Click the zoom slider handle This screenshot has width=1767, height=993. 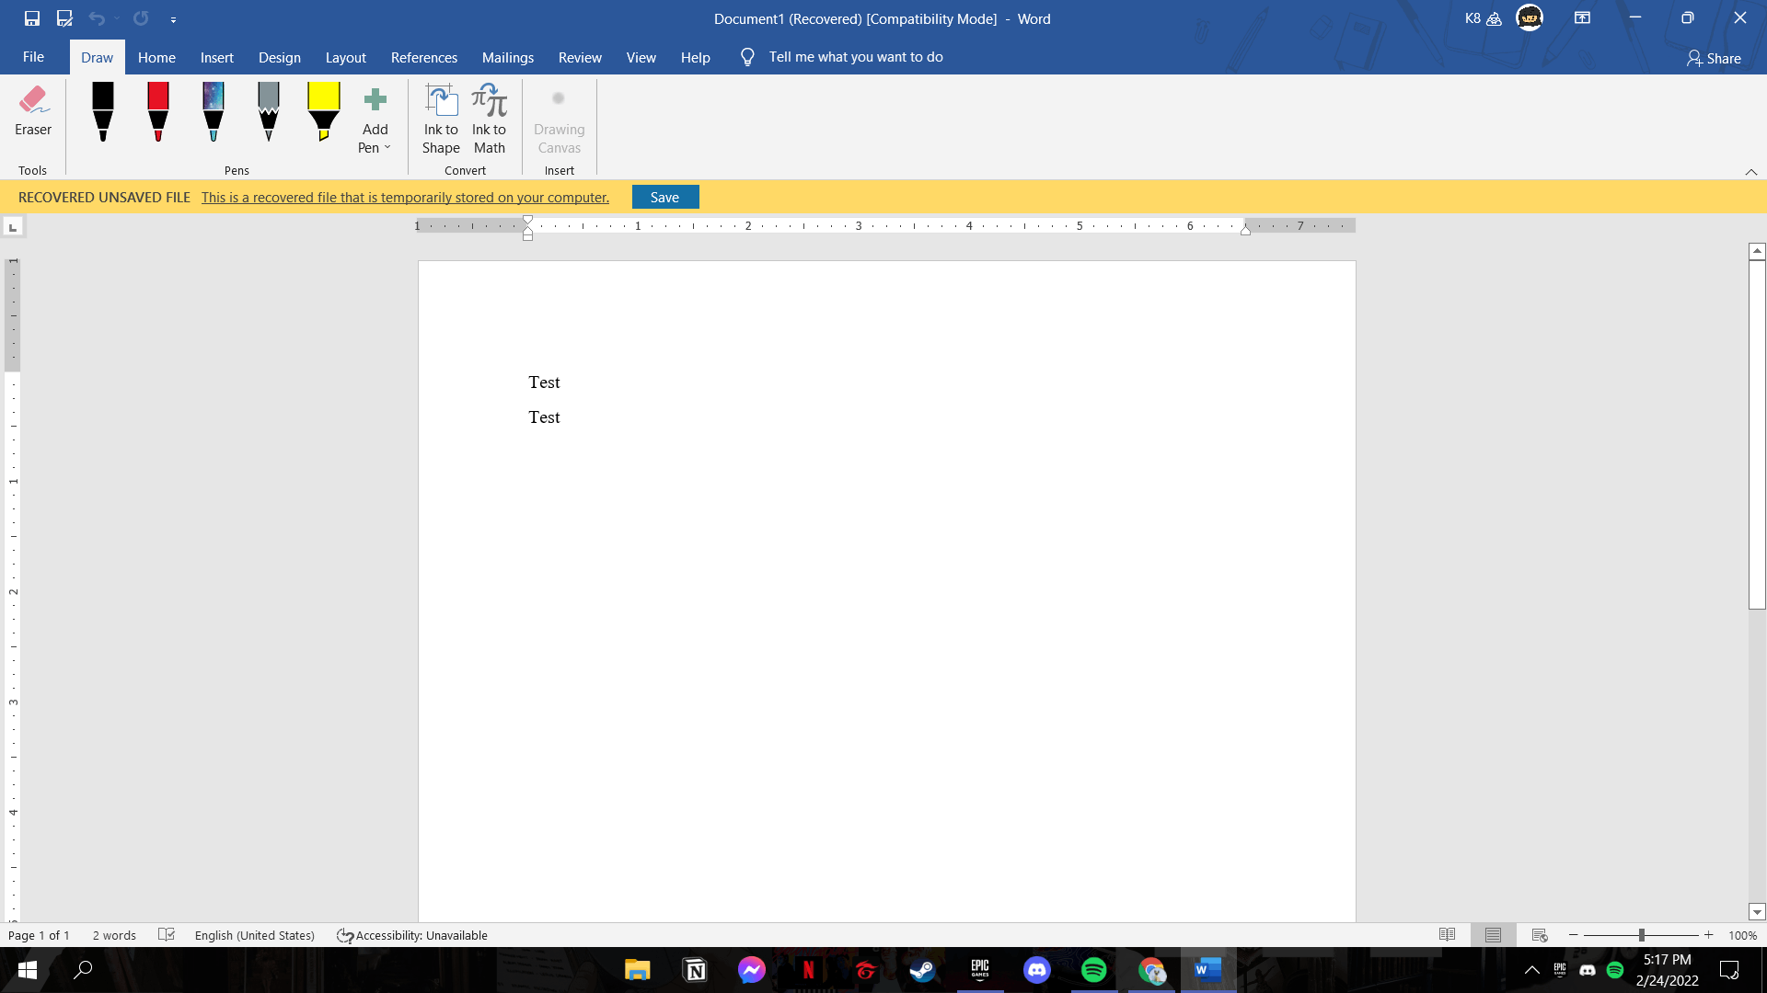[x=1642, y=935]
